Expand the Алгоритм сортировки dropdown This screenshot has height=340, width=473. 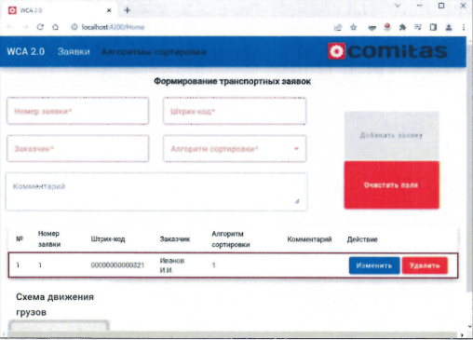coord(235,149)
